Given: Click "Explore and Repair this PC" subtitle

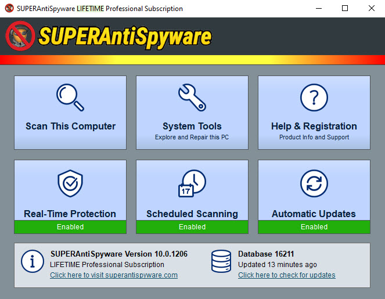Looking at the screenshot, I should 192,137.
